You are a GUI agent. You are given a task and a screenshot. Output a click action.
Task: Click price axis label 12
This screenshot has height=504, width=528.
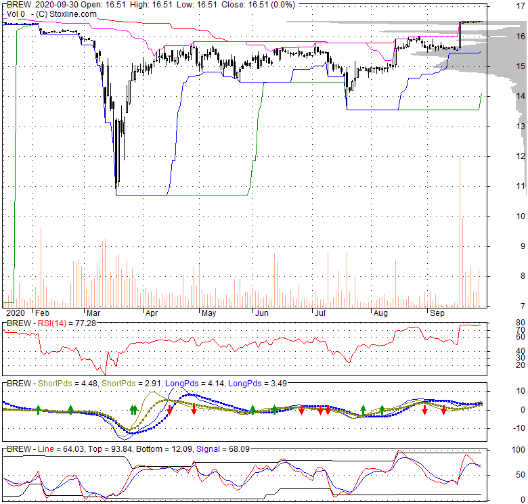[521, 156]
